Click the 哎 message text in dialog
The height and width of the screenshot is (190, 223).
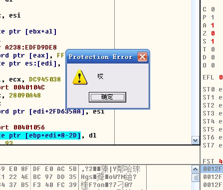pyautogui.click(x=100, y=76)
